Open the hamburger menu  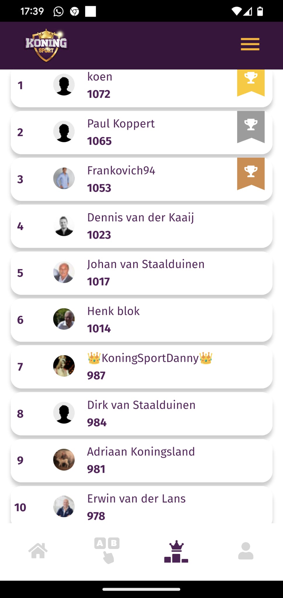pos(250,44)
